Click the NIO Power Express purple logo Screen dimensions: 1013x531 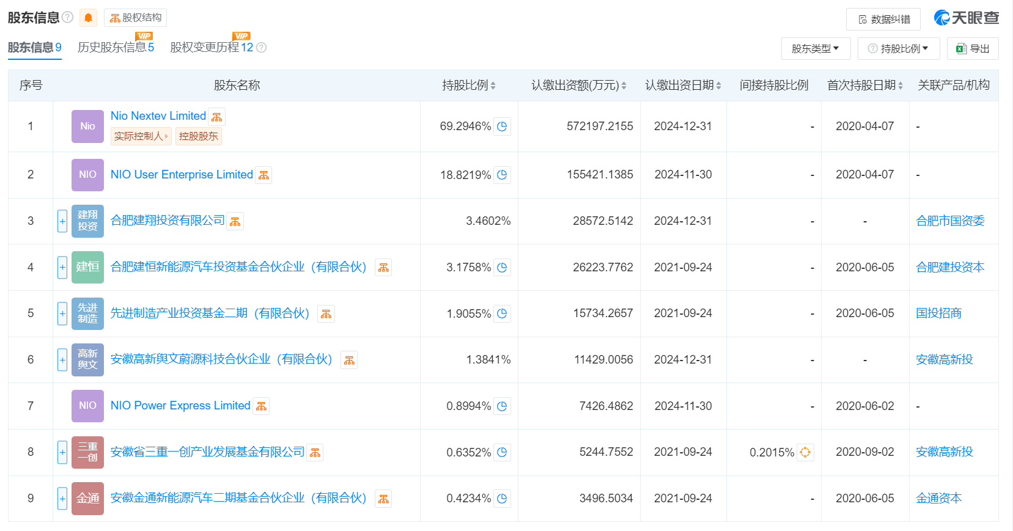(87, 406)
